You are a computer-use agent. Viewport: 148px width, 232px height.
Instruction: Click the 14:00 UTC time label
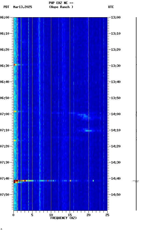coord(116,114)
